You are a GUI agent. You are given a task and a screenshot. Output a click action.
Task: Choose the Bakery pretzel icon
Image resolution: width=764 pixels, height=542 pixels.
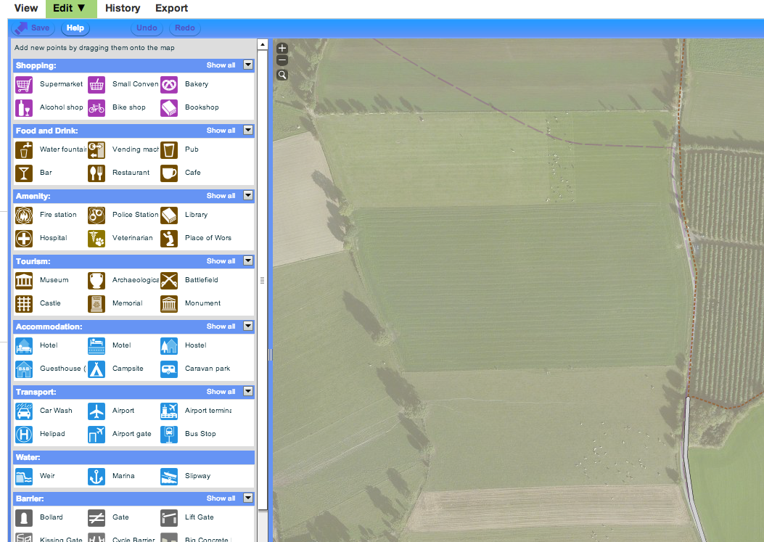(169, 84)
